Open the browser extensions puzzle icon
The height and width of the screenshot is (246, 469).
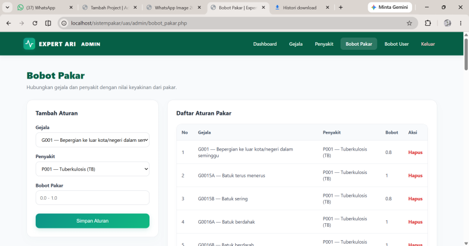(x=428, y=23)
